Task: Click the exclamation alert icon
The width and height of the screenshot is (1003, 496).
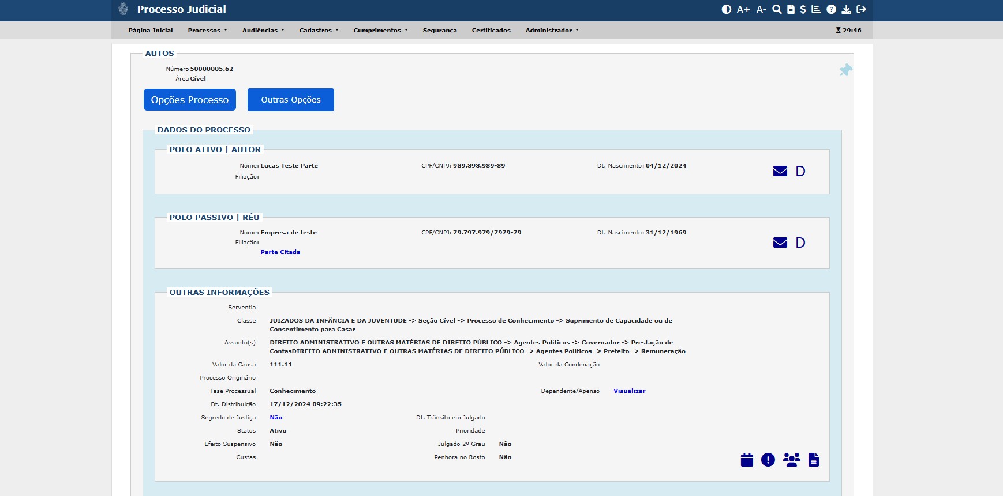Action: tap(768, 460)
